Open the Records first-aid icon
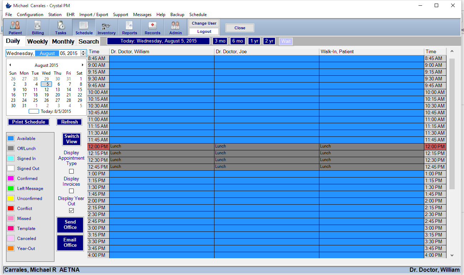 [152, 27]
